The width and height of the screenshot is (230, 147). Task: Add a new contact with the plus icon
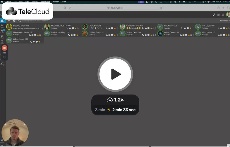click(9, 21)
